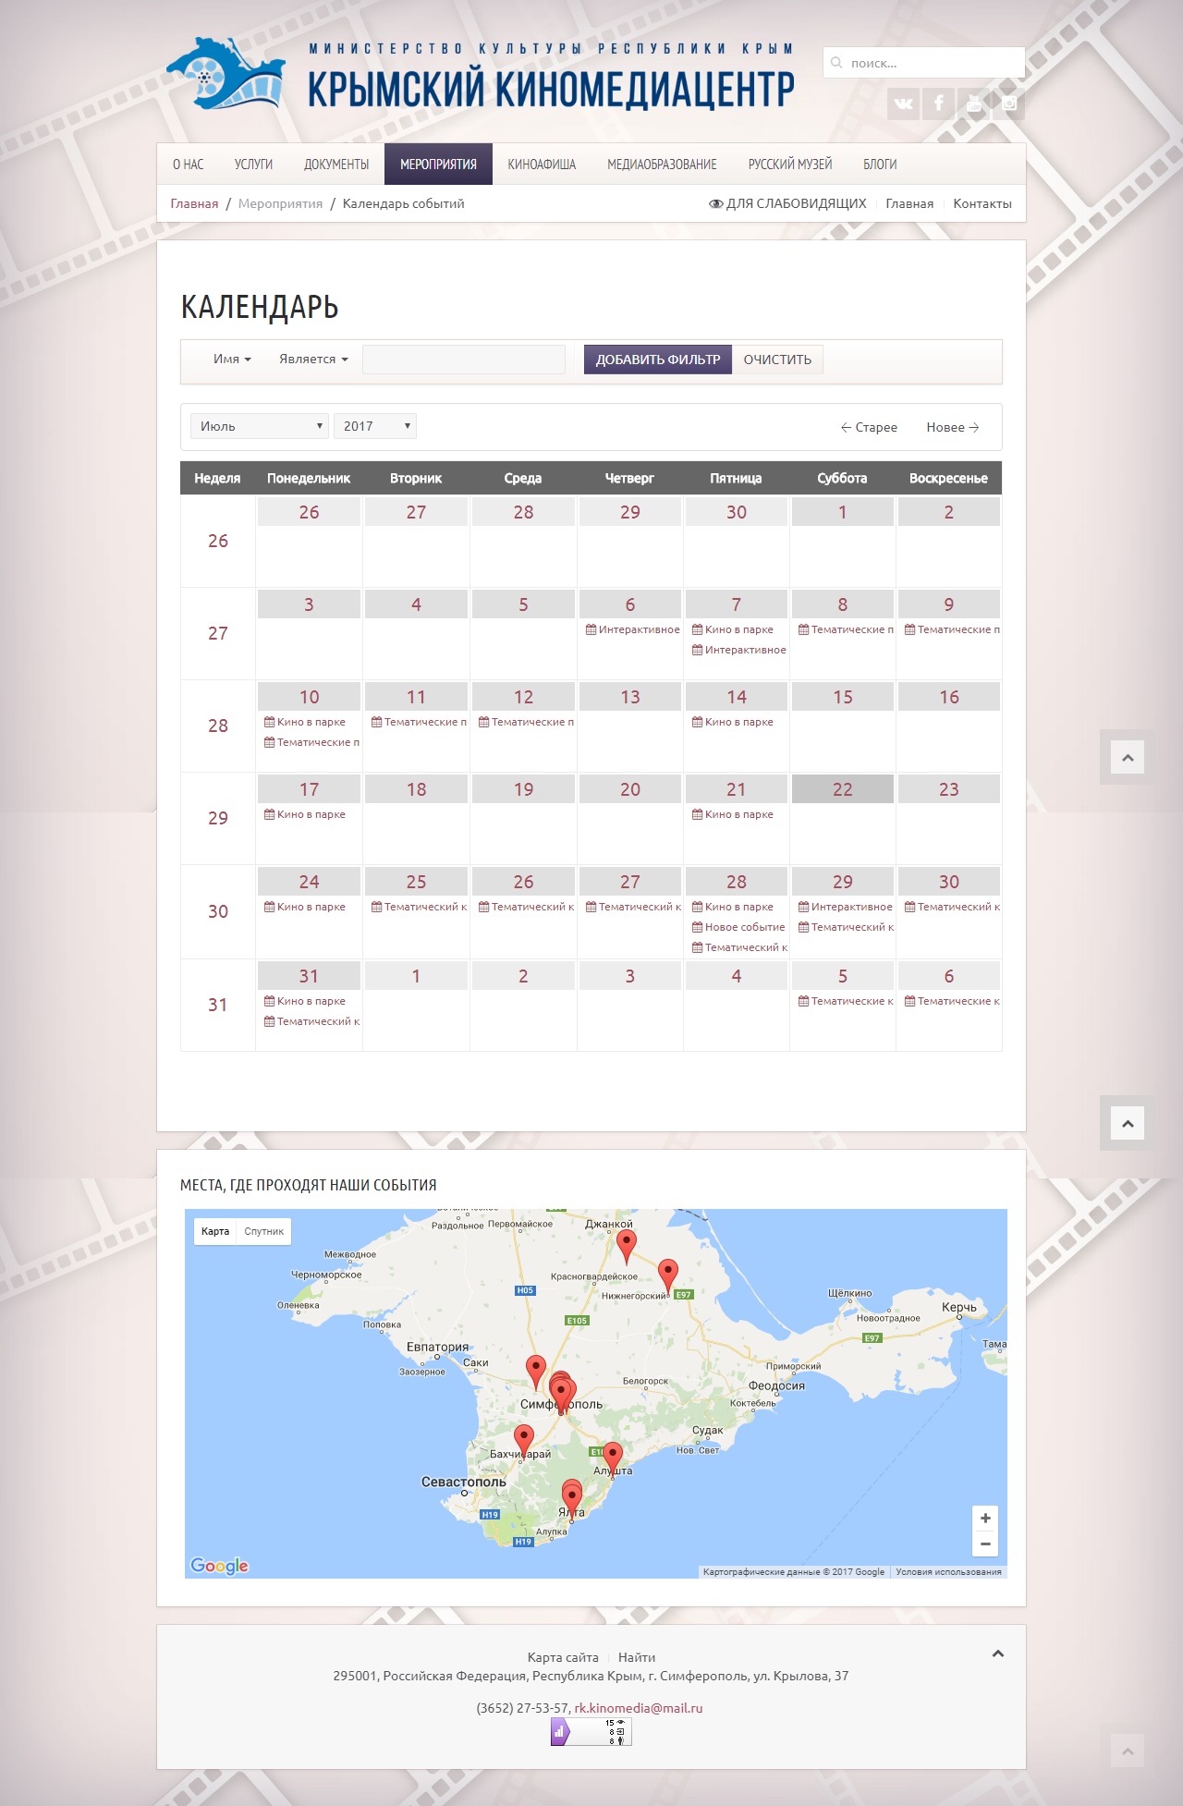The width and height of the screenshot is (1183, 1806).
Task: Zoom in on the map
Action: pos(985,1519)
